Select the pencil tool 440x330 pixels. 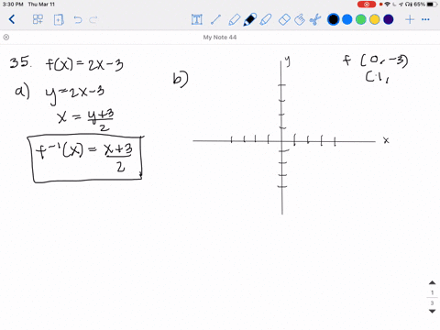[x=234, y=19]
